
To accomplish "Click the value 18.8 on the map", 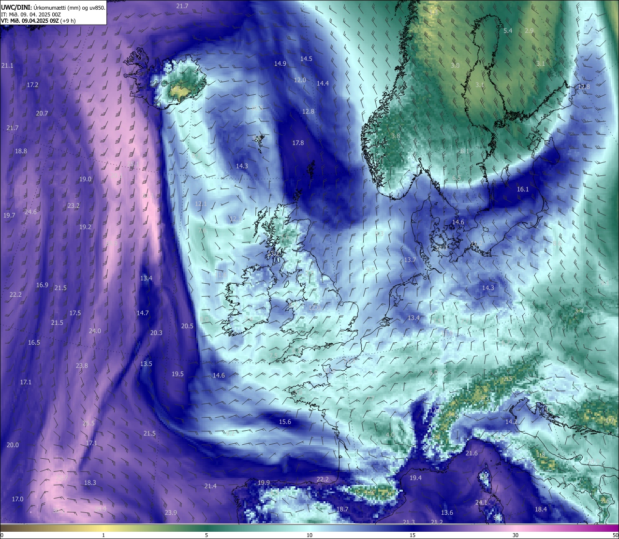I will coord(21,151).
